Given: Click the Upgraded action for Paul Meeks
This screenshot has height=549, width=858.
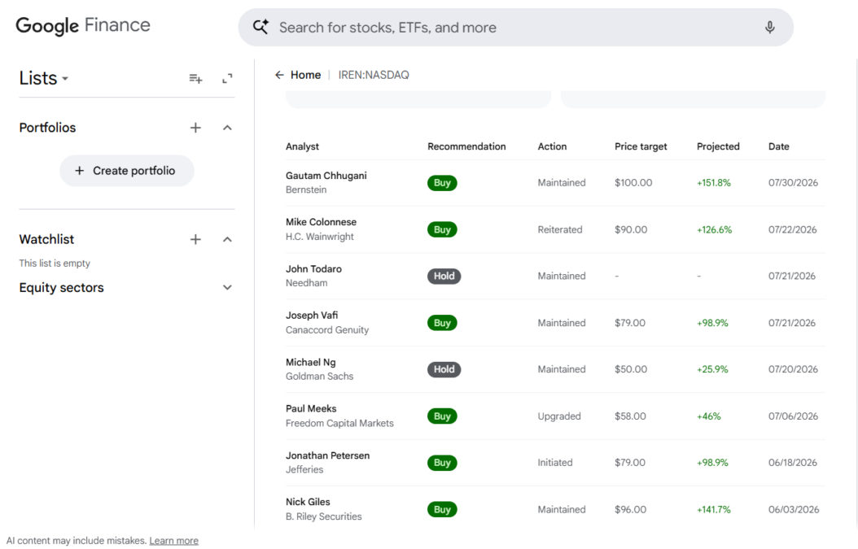Looking at the screenshot, I should tap(559, 416).
